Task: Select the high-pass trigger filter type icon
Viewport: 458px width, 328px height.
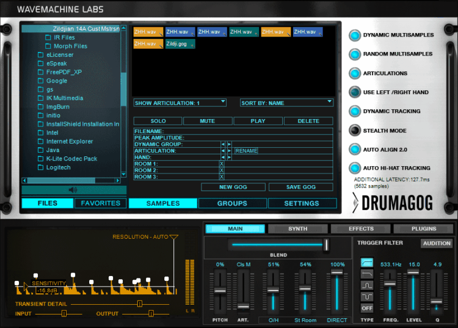Action: 367,262
